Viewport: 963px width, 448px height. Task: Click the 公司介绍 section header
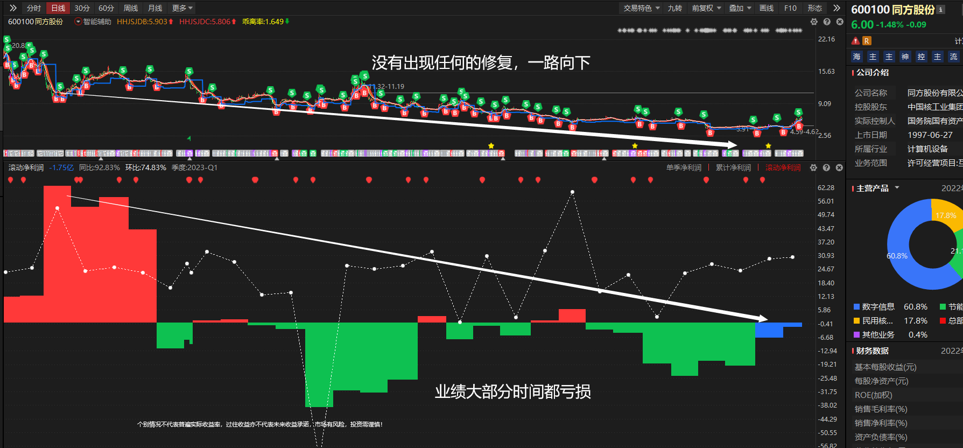pos(873,73)
